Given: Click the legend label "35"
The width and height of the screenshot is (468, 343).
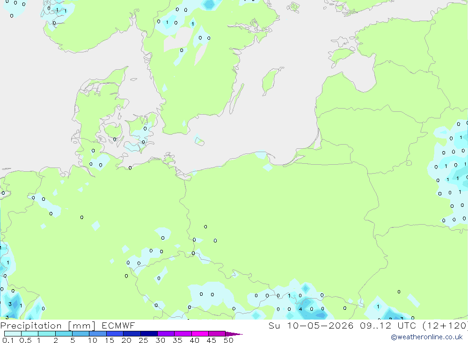Looking at the screenshot, I should pos(177,340).
